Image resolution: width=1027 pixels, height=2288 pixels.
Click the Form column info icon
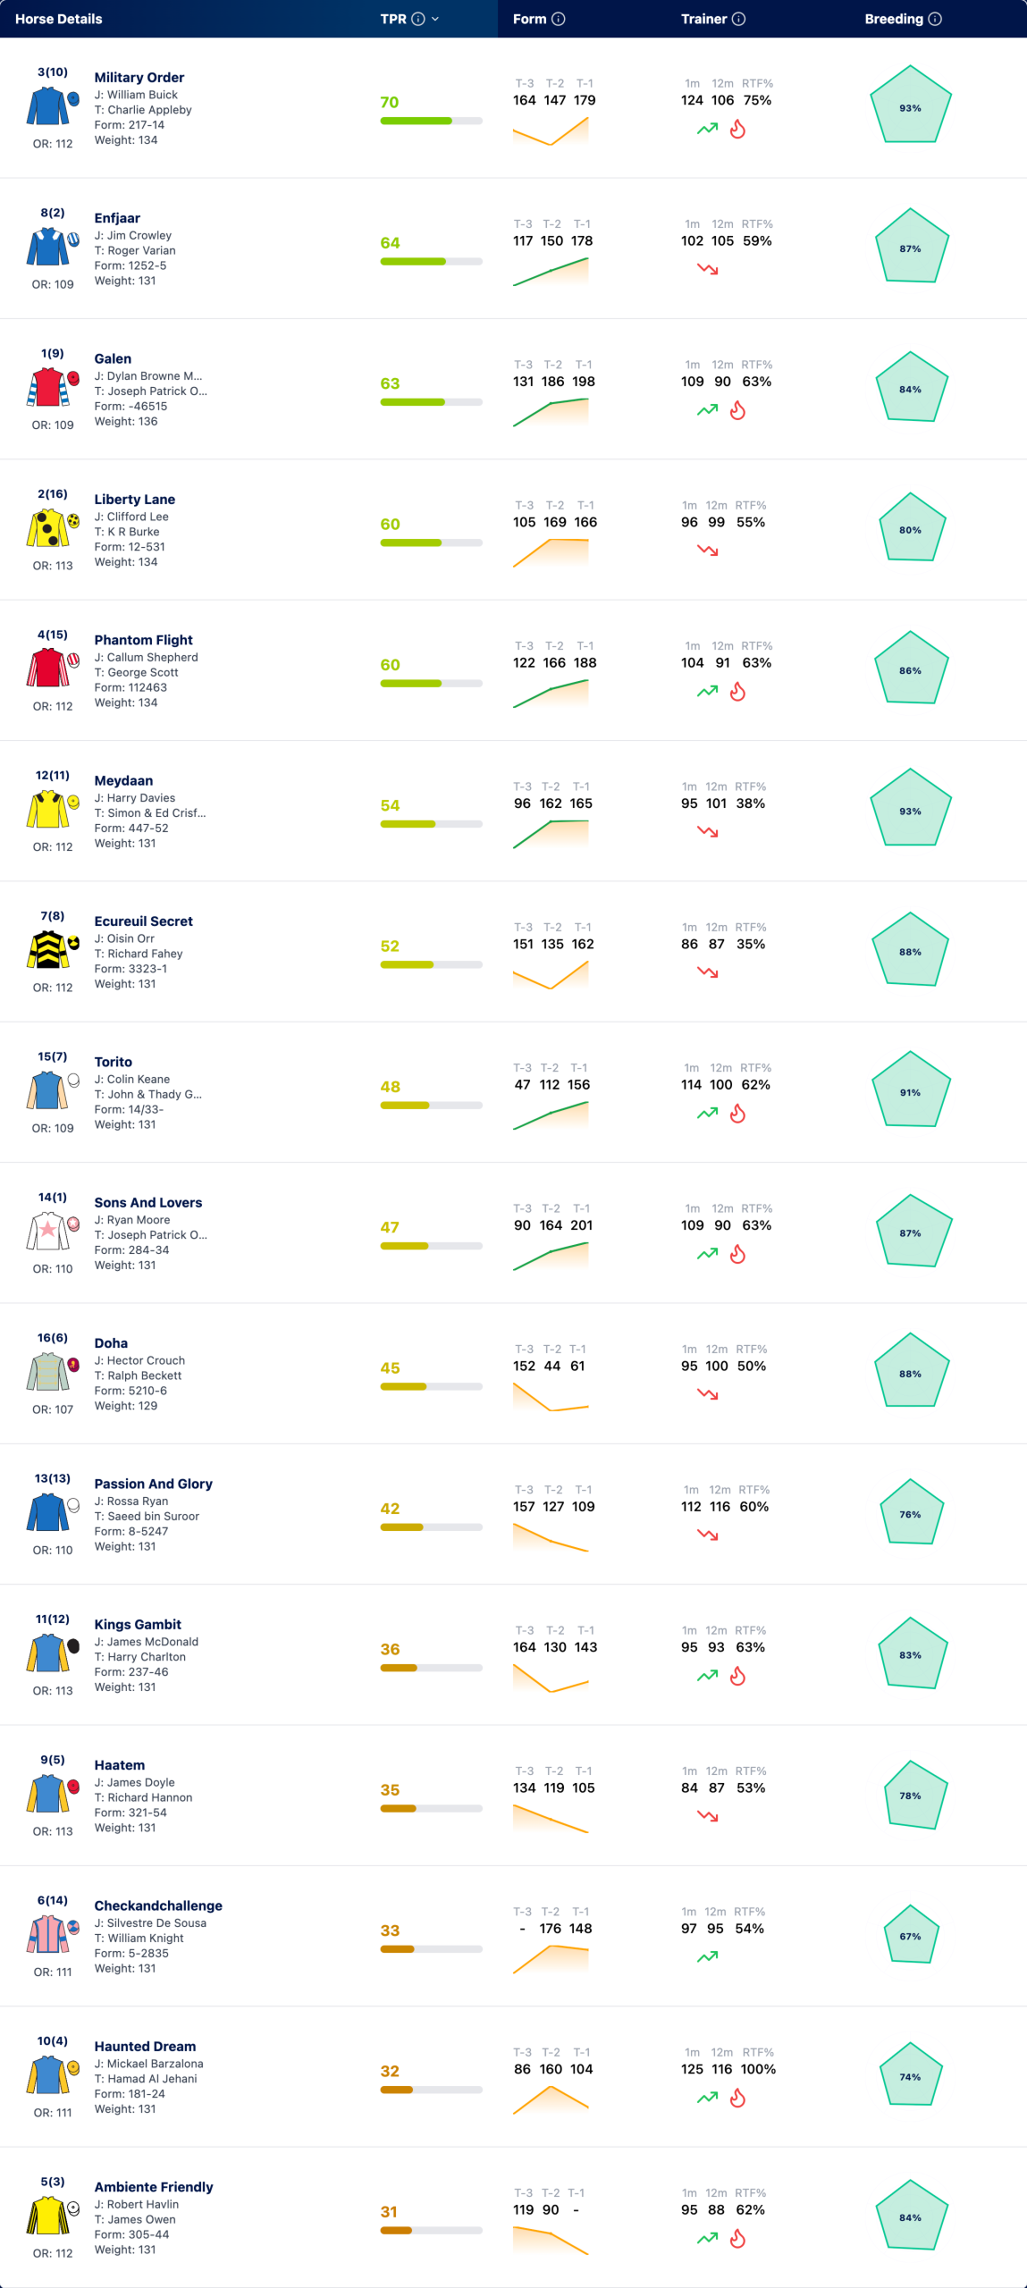(x=559, y=19)
